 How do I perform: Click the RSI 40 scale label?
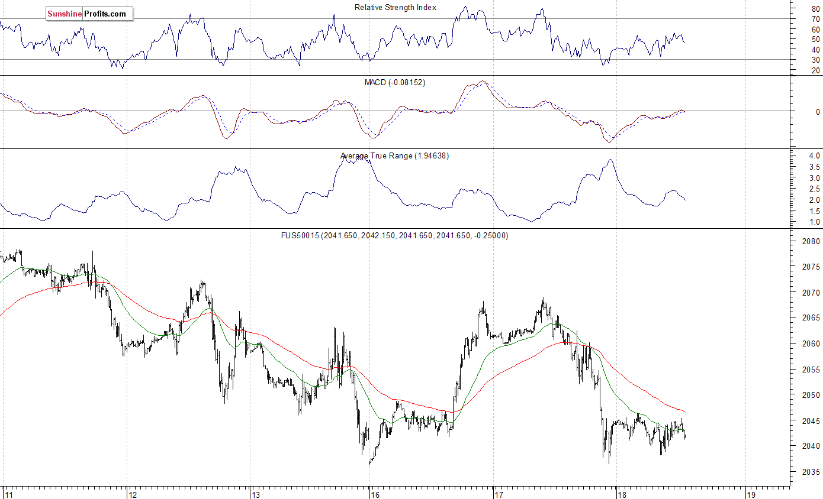point(815,50)
